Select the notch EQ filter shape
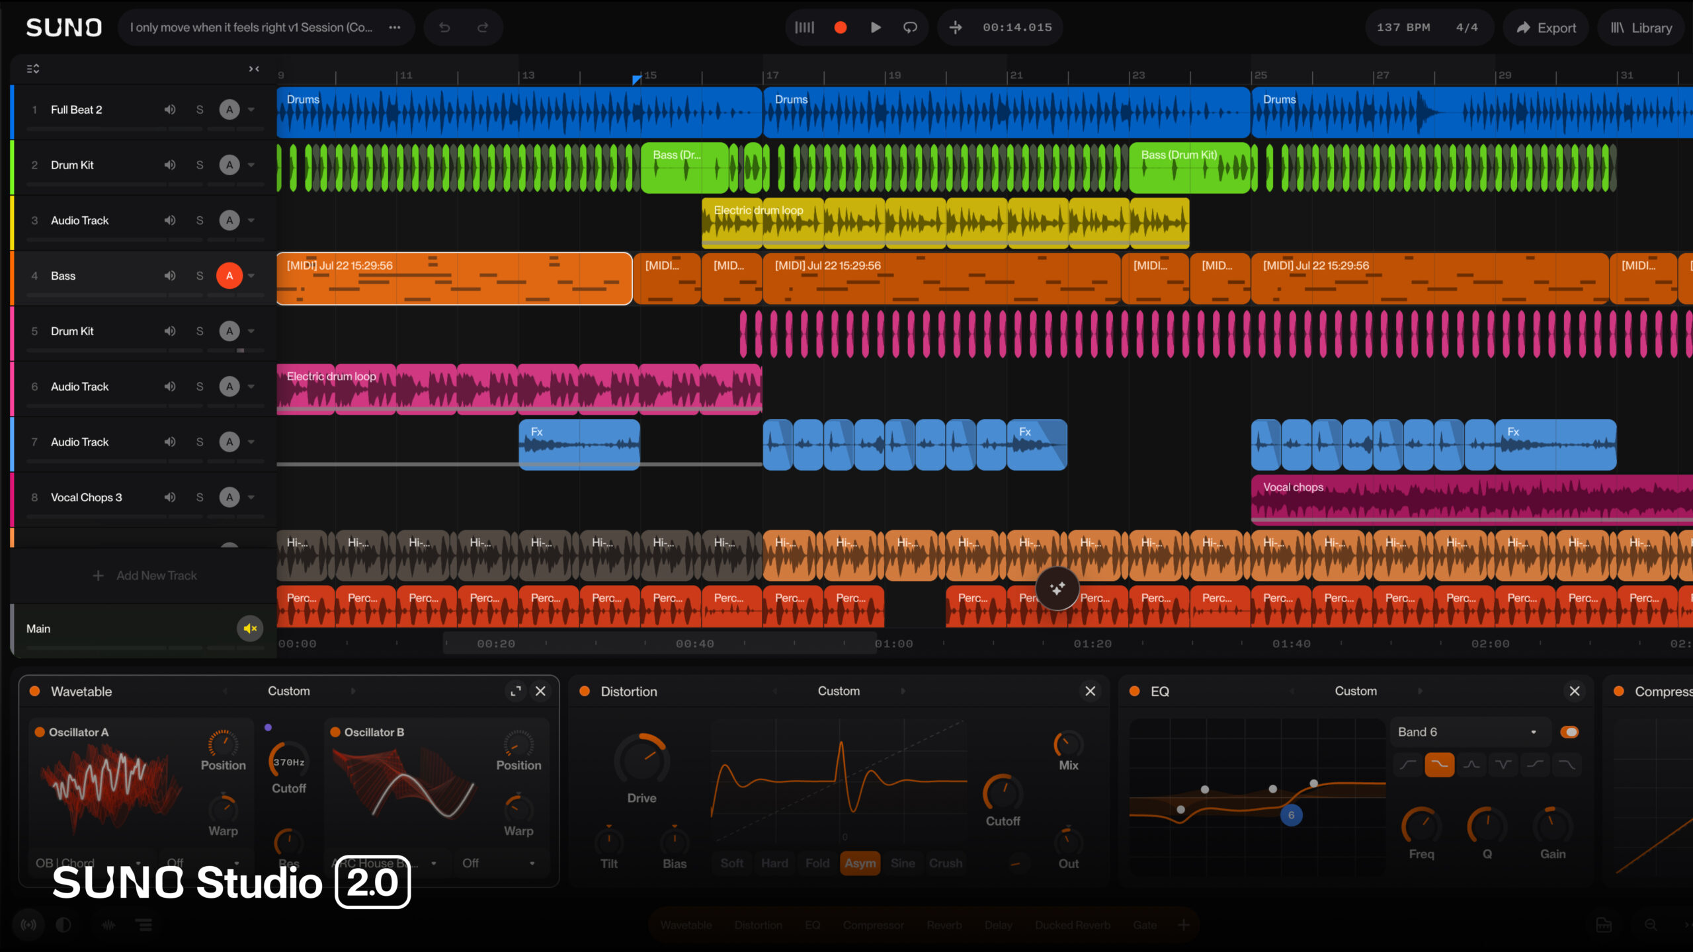1693x952 pixels. [x=1503, y=765]
